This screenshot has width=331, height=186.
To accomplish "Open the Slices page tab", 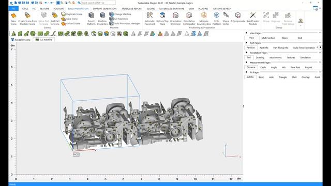I will tap(285, 38).
